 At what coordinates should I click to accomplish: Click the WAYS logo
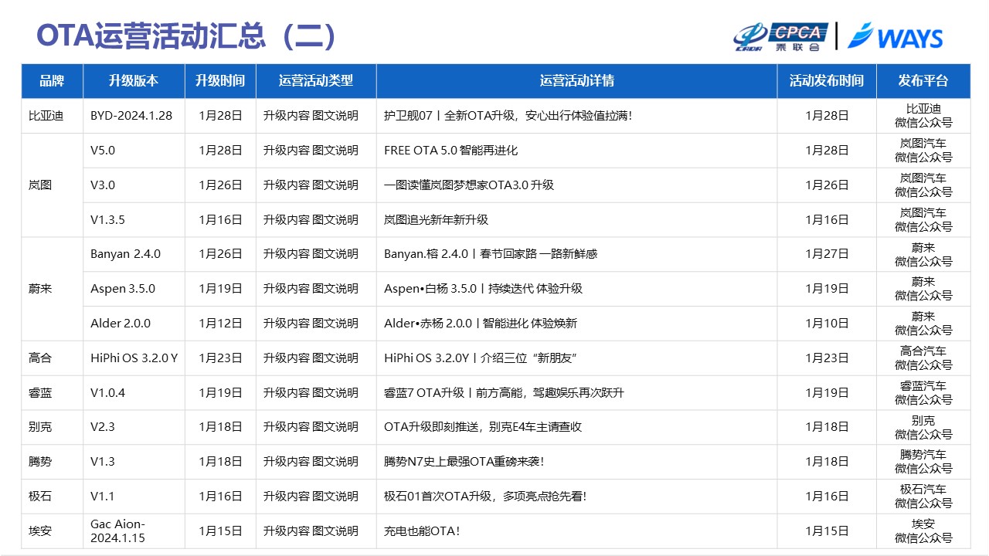[895, 36]
